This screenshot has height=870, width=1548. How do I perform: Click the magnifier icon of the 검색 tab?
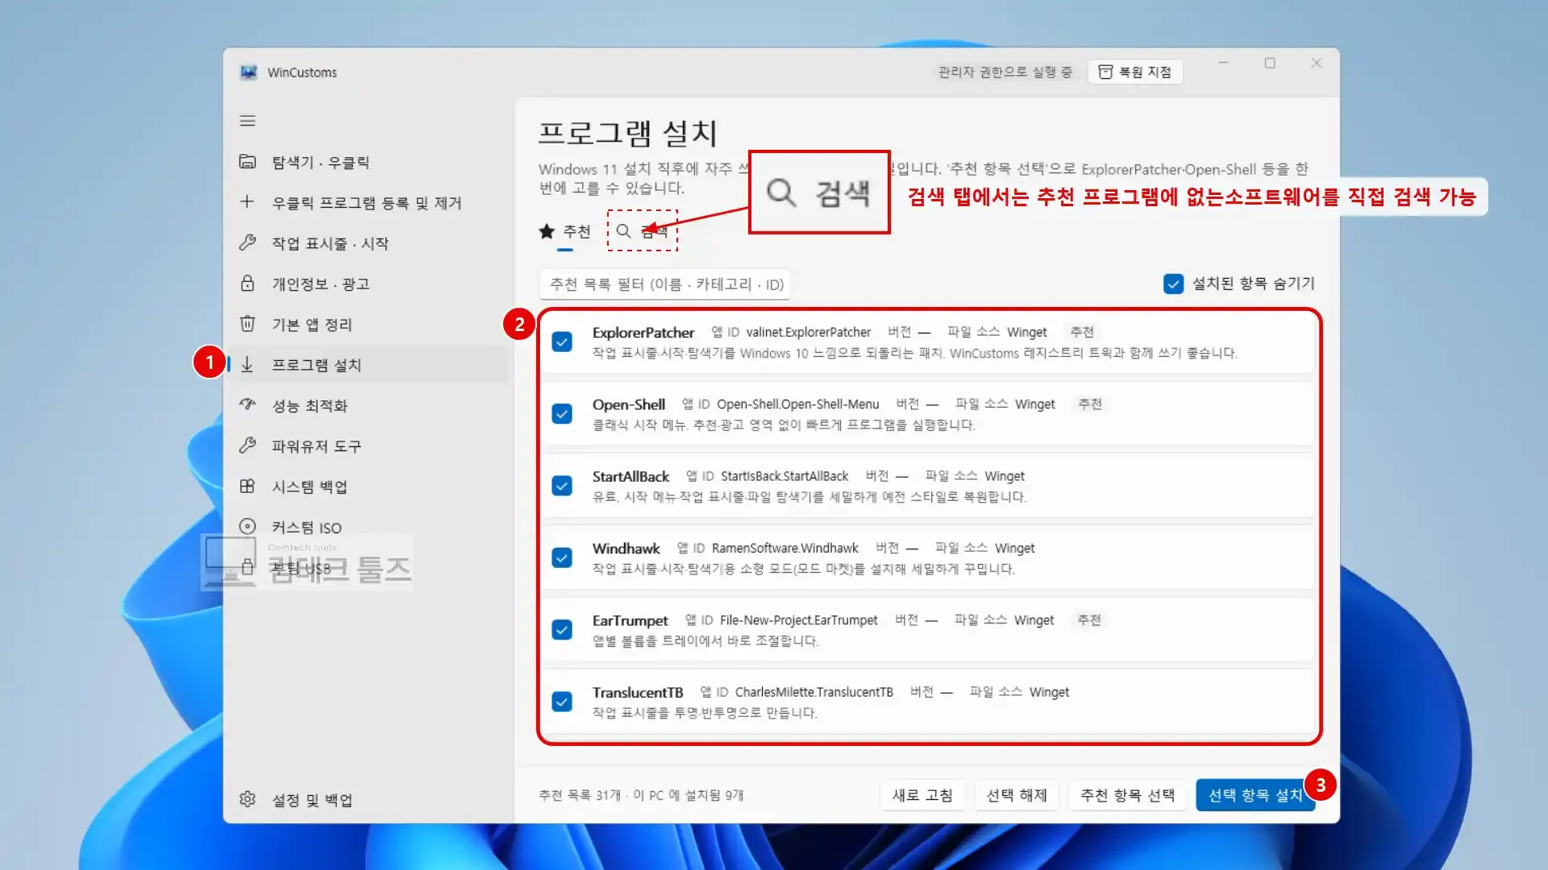623,231
